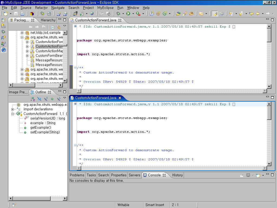Open the Open Type toolbar icon

tap(178, 14)
